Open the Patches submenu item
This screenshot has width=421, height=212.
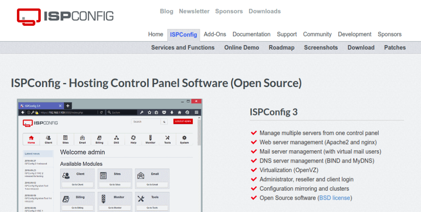[395, 48]
